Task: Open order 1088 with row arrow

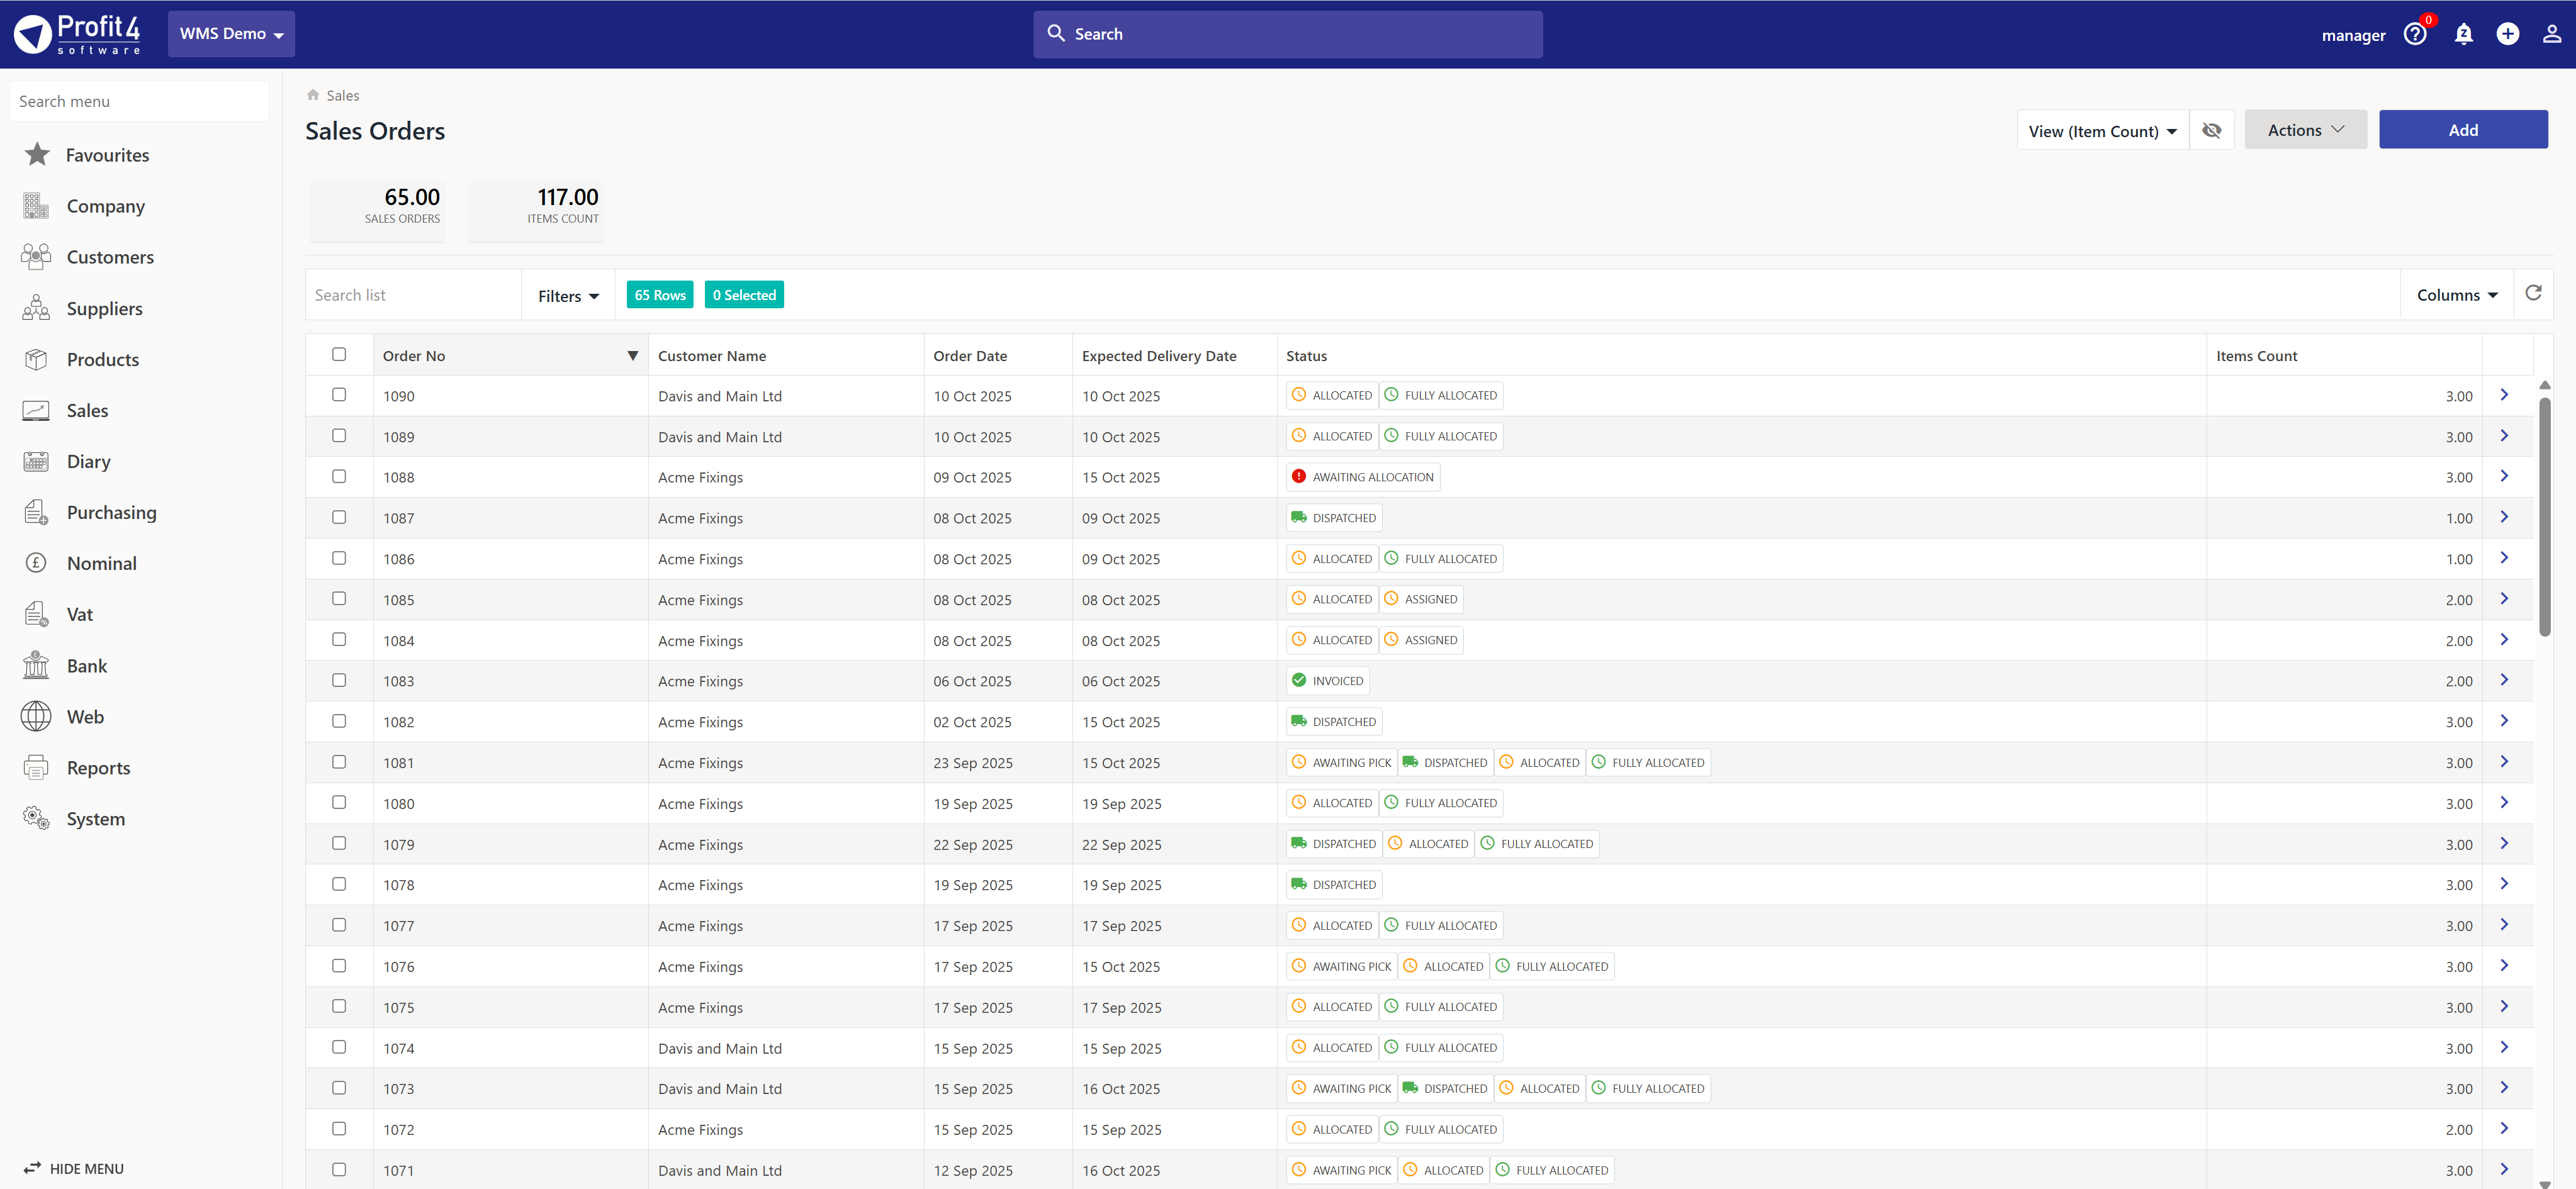Action: click(x=2504, y=476)
